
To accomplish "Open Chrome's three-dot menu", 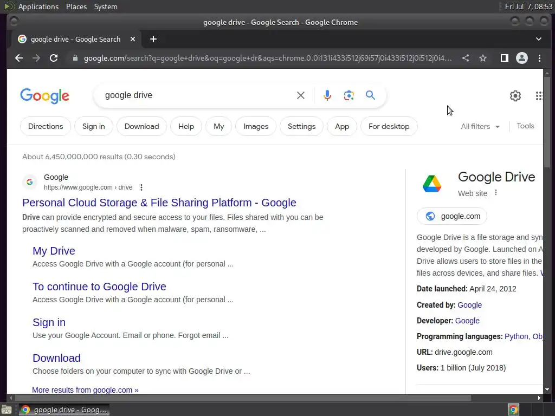I will click(539, 58).
